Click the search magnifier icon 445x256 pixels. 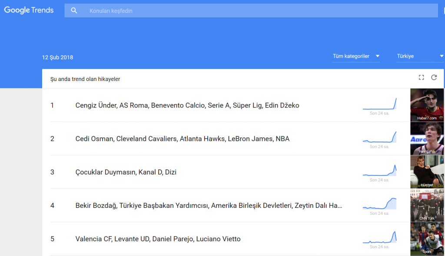pyautogui.click(x=74, y=11)
